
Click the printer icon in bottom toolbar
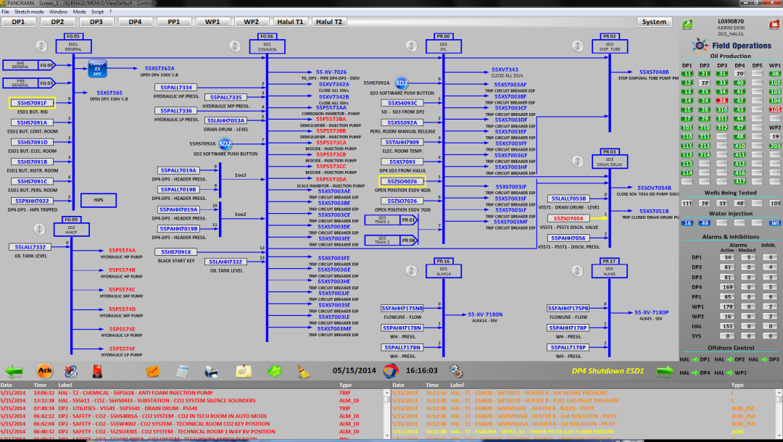coord(212,371)
